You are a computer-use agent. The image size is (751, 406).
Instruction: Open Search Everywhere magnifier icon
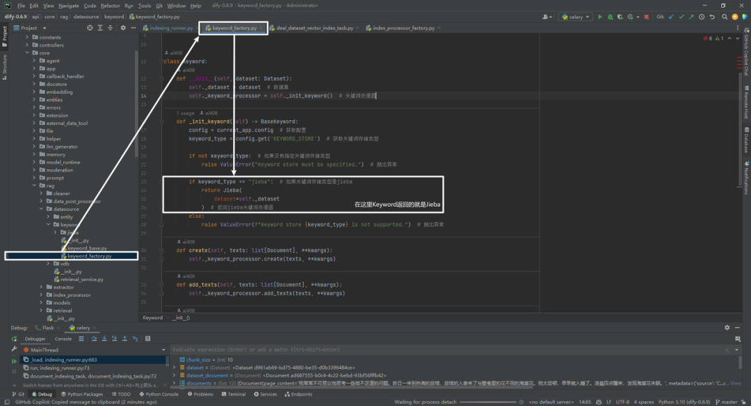coord(724,17)
